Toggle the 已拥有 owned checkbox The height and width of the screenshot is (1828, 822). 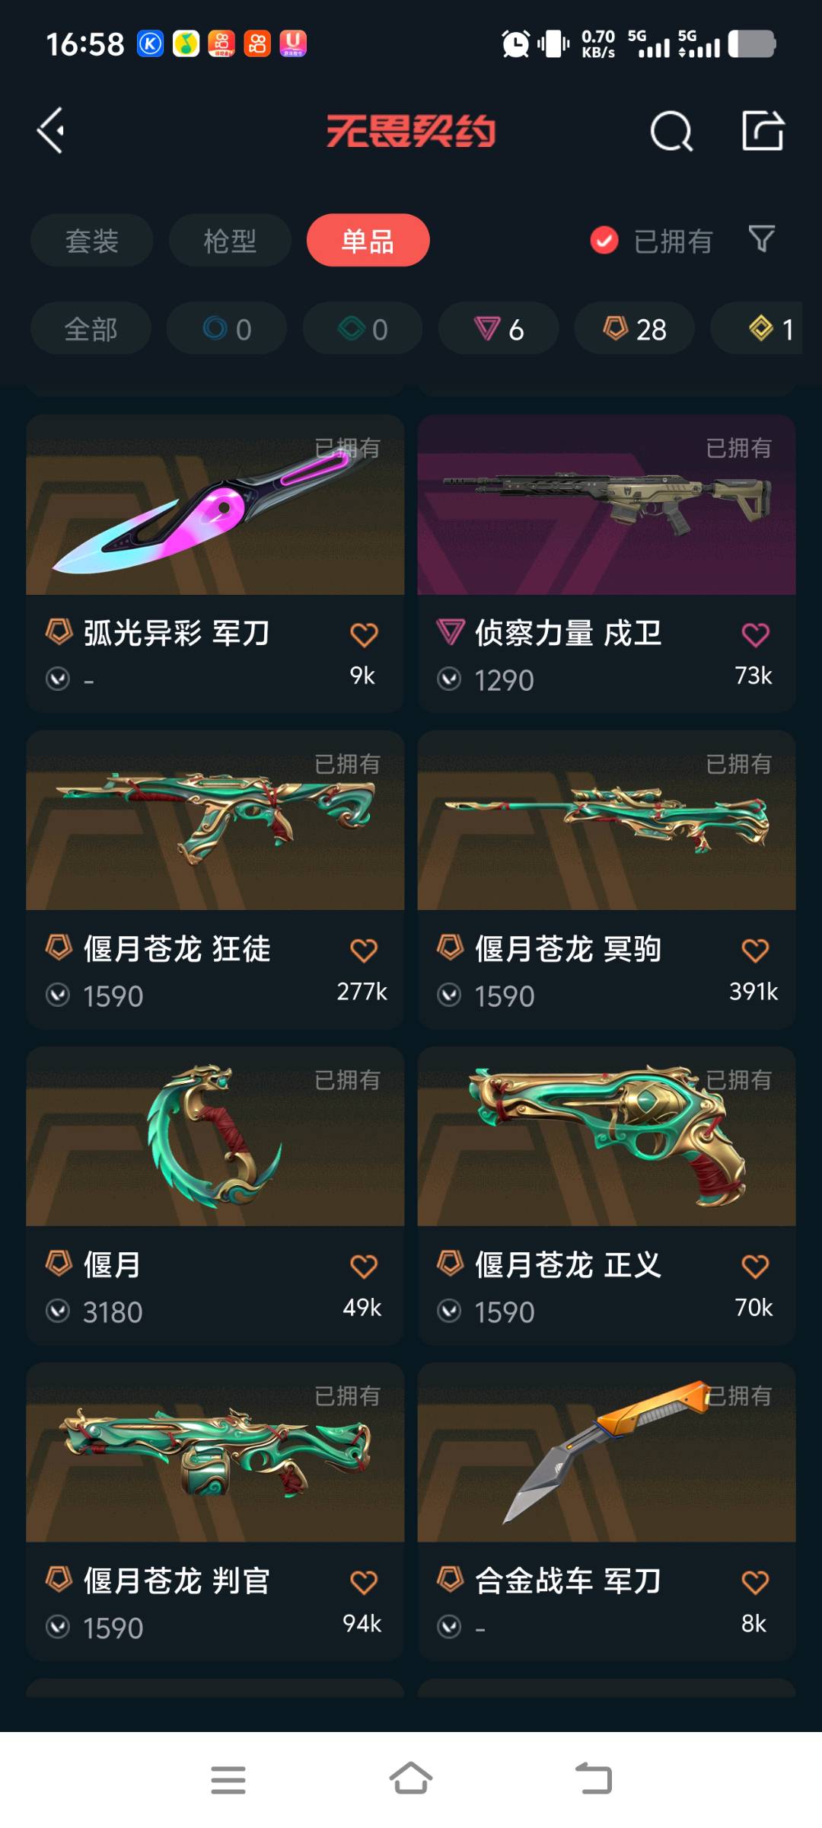coord(604,241)
